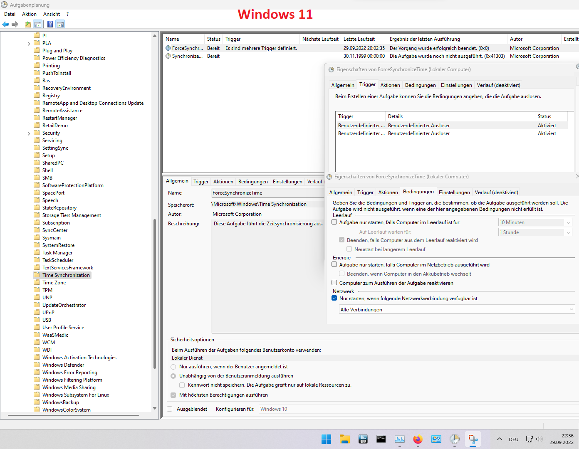Click 'Ergebnis der letzten Ausführung' column header
The width and height of the screenshot is (579, 449).
coord(447,39)
